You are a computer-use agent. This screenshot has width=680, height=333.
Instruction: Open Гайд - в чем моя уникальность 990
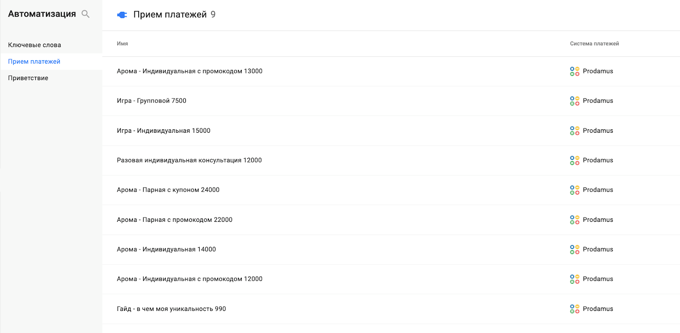171,309
